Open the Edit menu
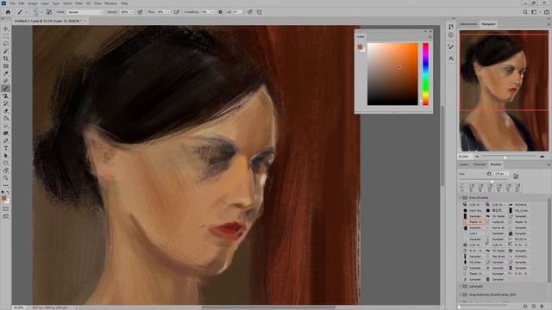Viewport: 552px width, 310px height. point(22,3)
